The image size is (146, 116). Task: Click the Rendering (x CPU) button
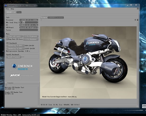15,48
